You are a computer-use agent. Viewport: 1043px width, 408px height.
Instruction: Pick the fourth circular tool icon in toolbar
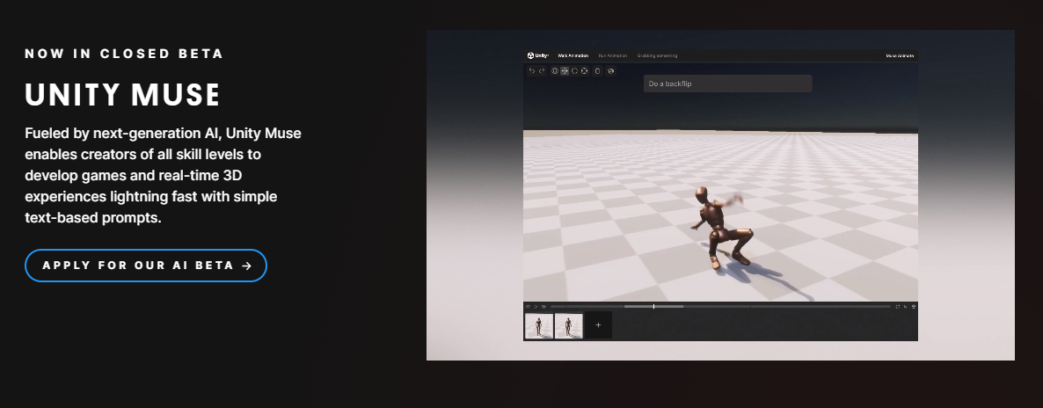584,70
